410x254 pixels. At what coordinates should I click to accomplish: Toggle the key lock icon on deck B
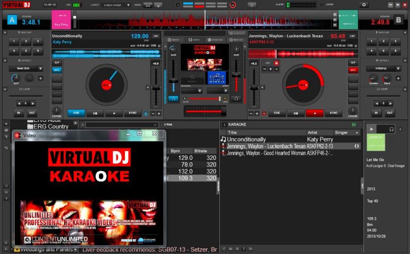click(276, 63)
